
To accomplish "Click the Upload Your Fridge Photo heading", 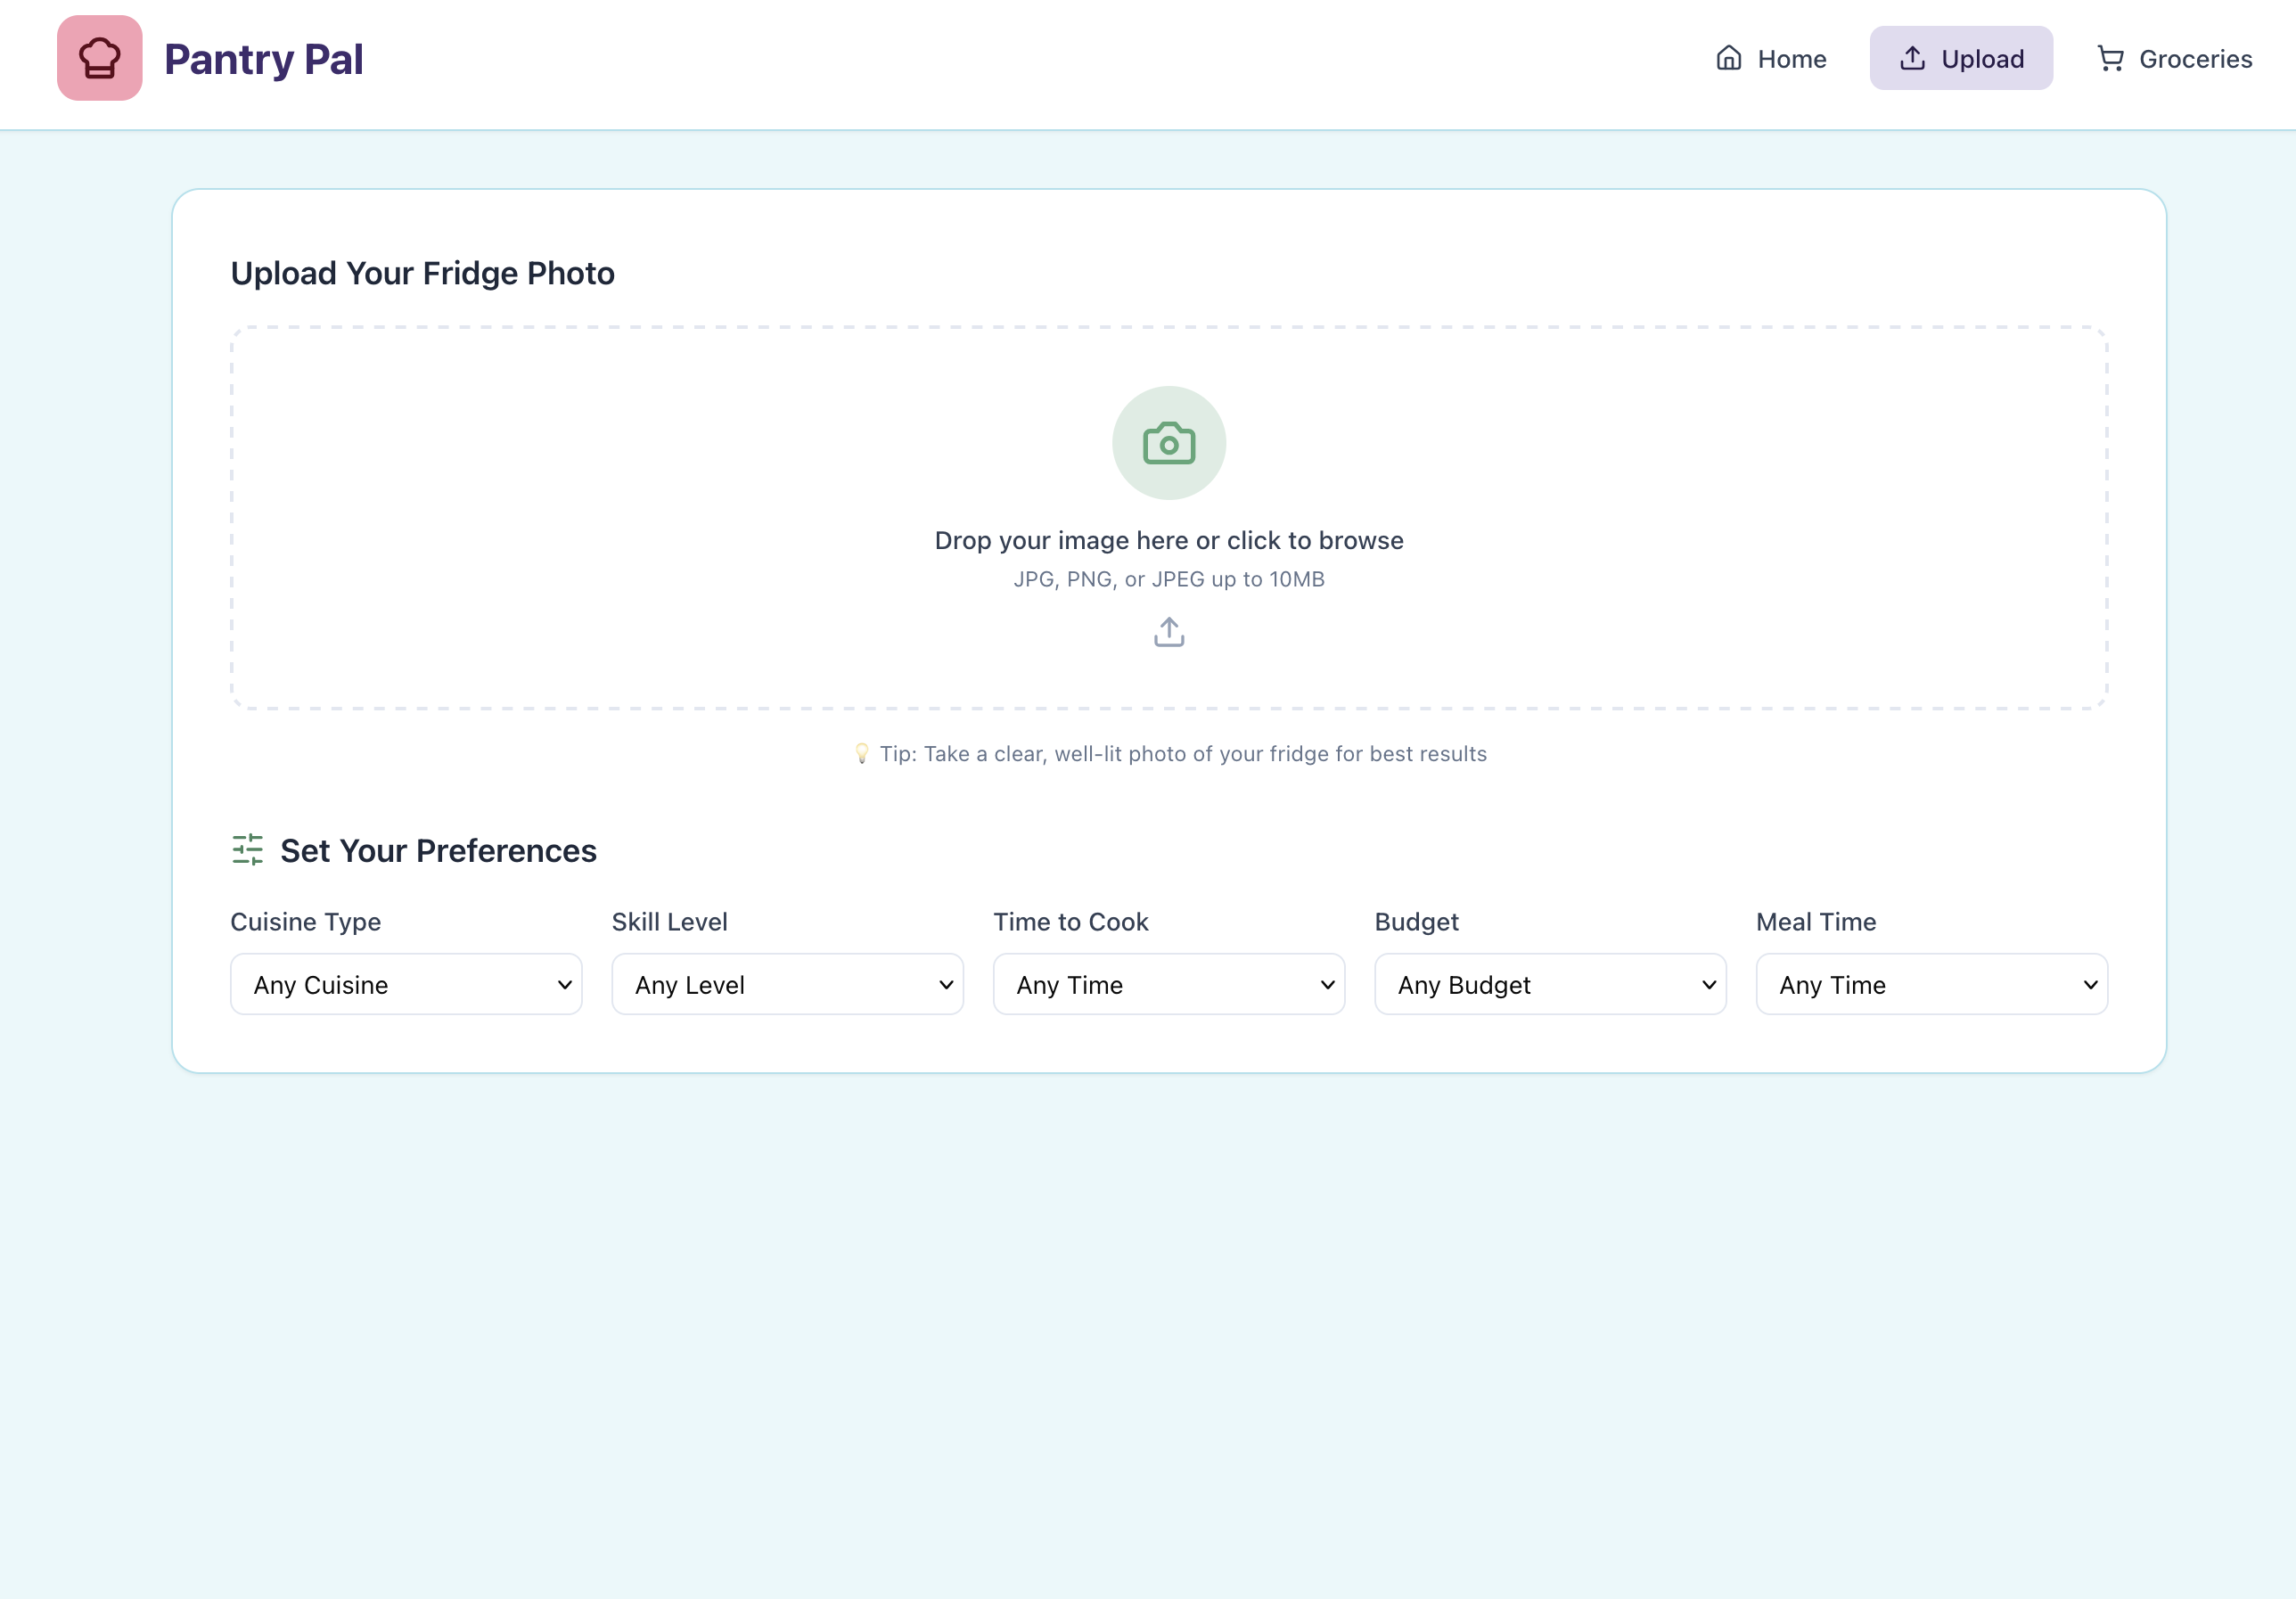I will [422, 273].
